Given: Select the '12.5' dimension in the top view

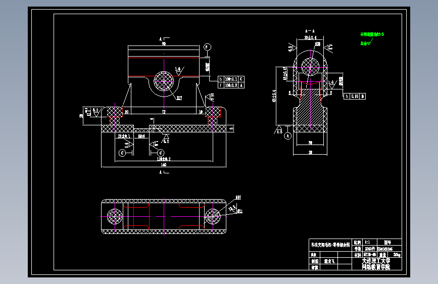Looking at the screenshot, I should click(232, 208).
